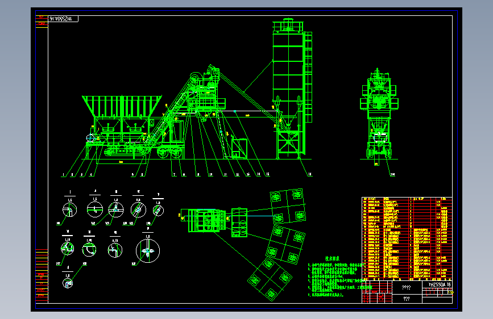The width and height of the screenshot is (493, 319).
Task: Select the mixer unit in the plan view
Action: (x=208, y=220)
